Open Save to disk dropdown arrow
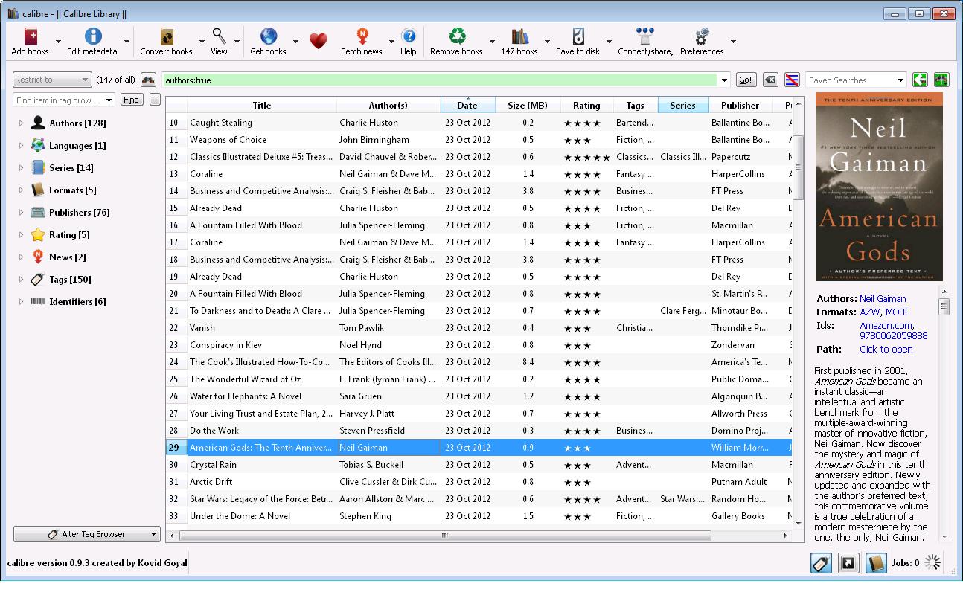The height and width of the screenshot is (595, 963). 609,42
